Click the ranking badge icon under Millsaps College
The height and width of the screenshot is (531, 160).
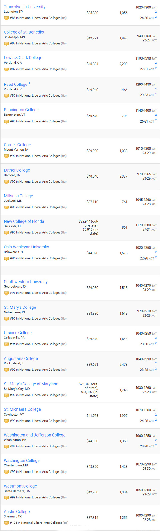6,207
